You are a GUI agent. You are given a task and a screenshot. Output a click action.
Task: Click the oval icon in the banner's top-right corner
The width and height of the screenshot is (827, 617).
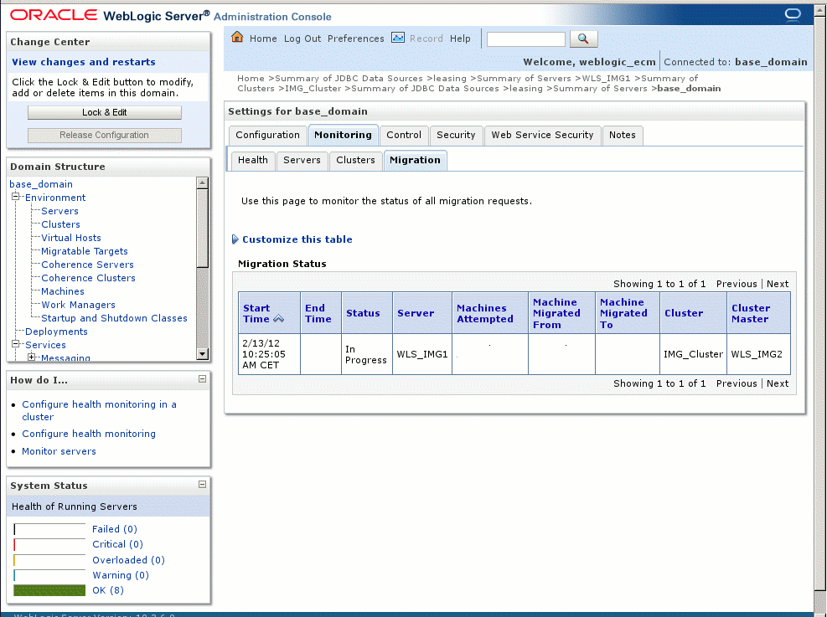tap(791, 13)
